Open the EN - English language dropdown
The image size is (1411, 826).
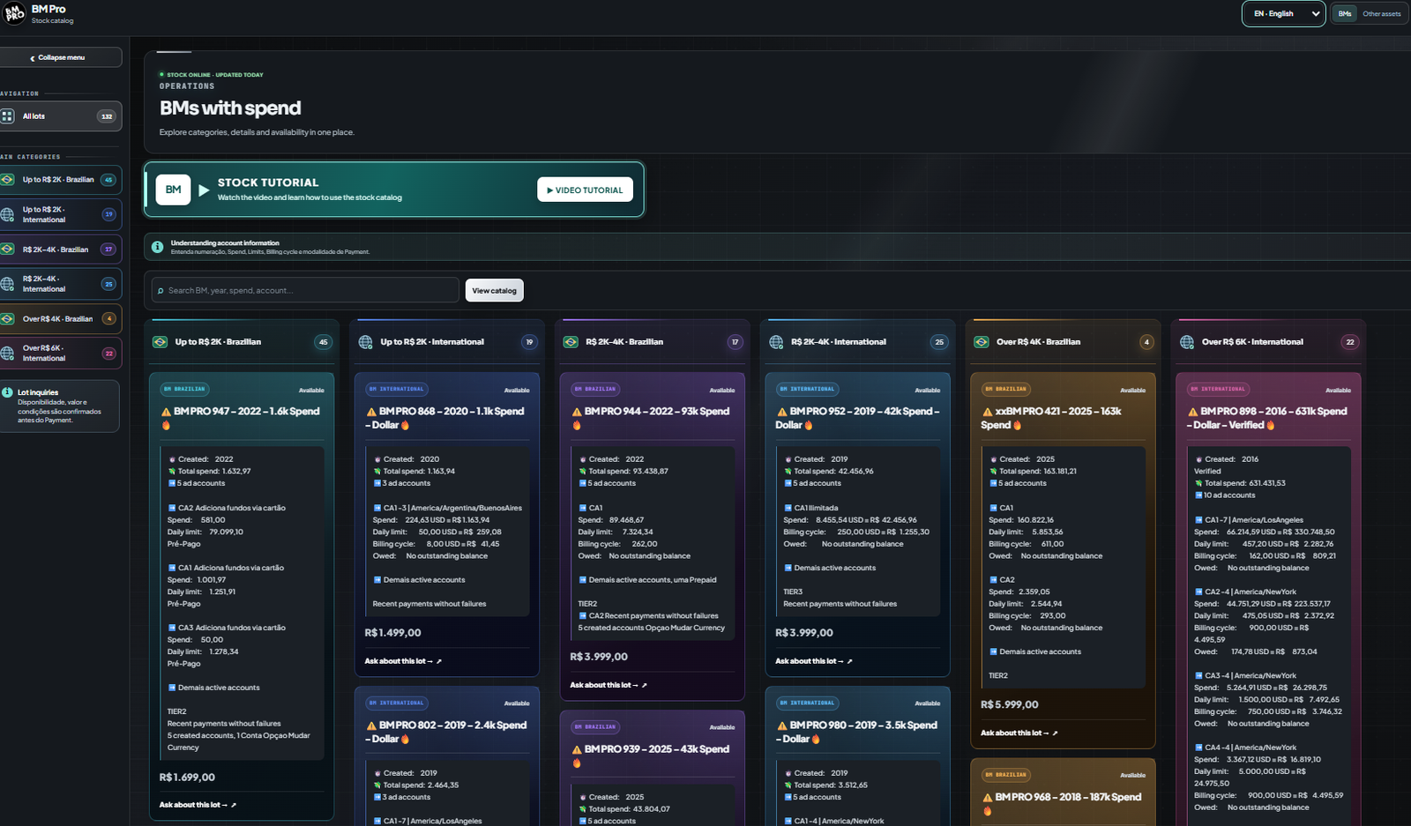1284,14
